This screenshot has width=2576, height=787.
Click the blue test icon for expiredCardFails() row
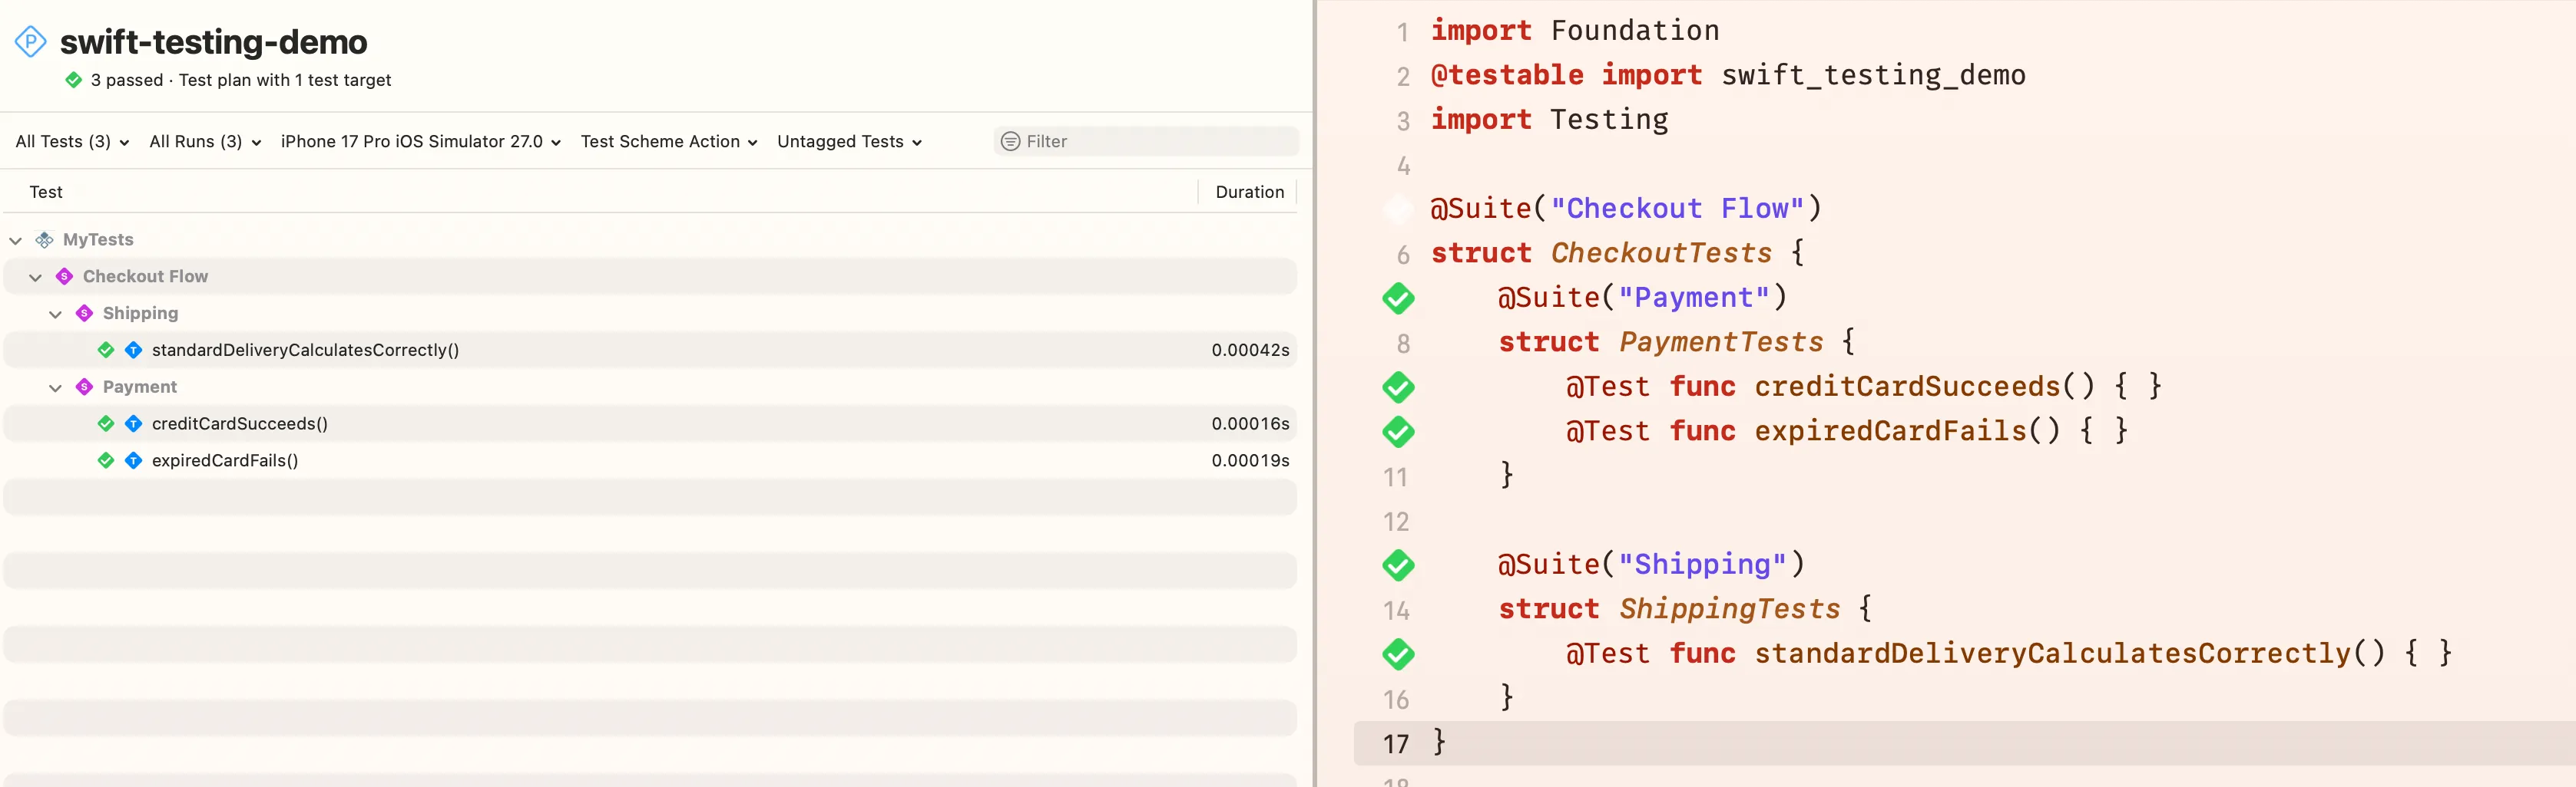(x=133, y=460)
